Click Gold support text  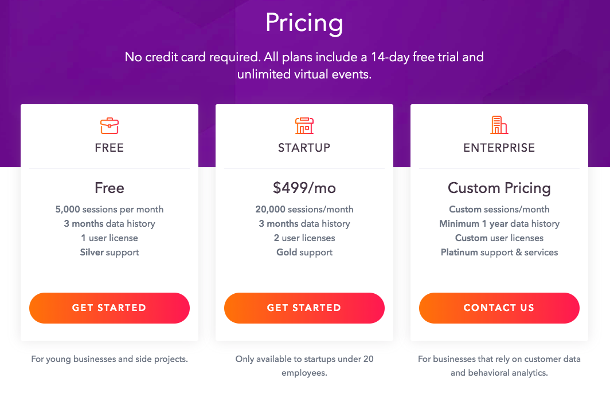click(x=304, y=253)
